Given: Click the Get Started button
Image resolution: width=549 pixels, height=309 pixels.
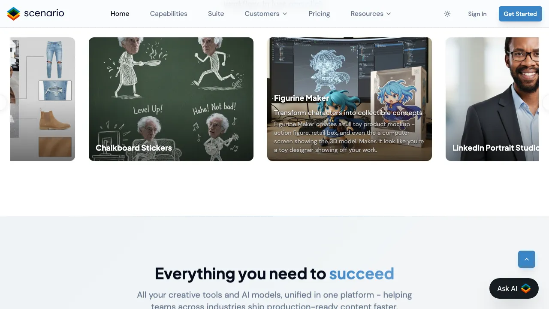Looking at the screenshot, I should coord(520,14).
